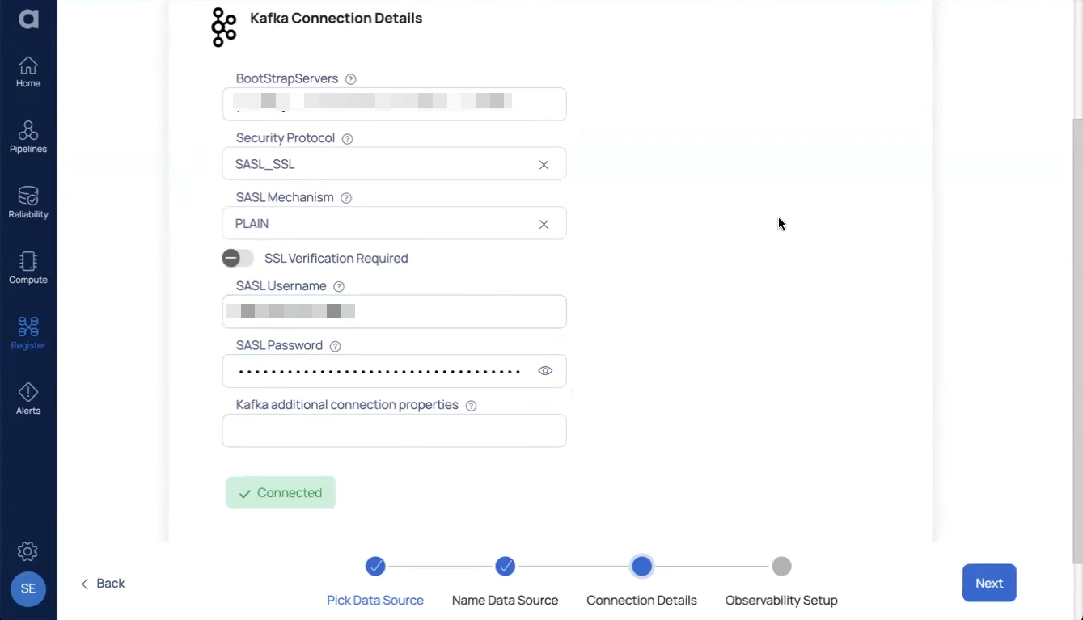1083x620 pixels.
Task: Clear the SASL Mechanism PLAIN selection
Action: click(x=544, y=224)
